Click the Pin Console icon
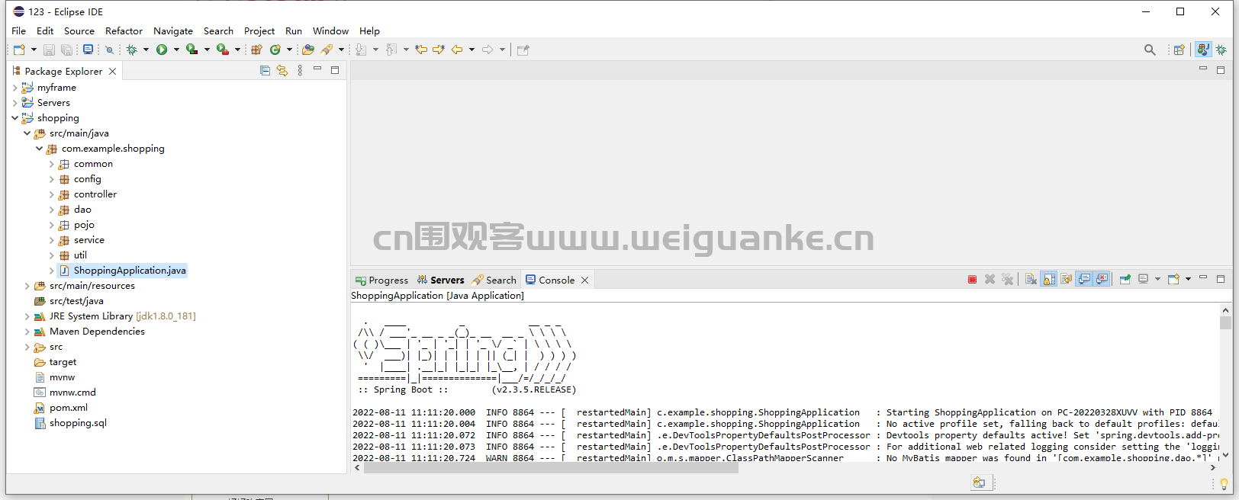The image size is (1239, 500). coord(1125,280)
